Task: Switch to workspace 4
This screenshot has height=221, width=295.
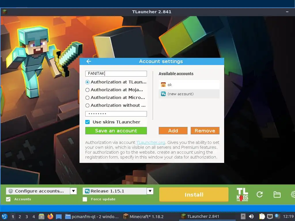Action: tap(34, 217)
